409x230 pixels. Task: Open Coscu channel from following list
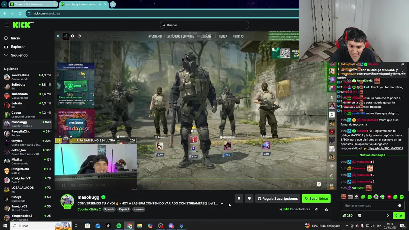pyautogui.click(x=27, y=114)
